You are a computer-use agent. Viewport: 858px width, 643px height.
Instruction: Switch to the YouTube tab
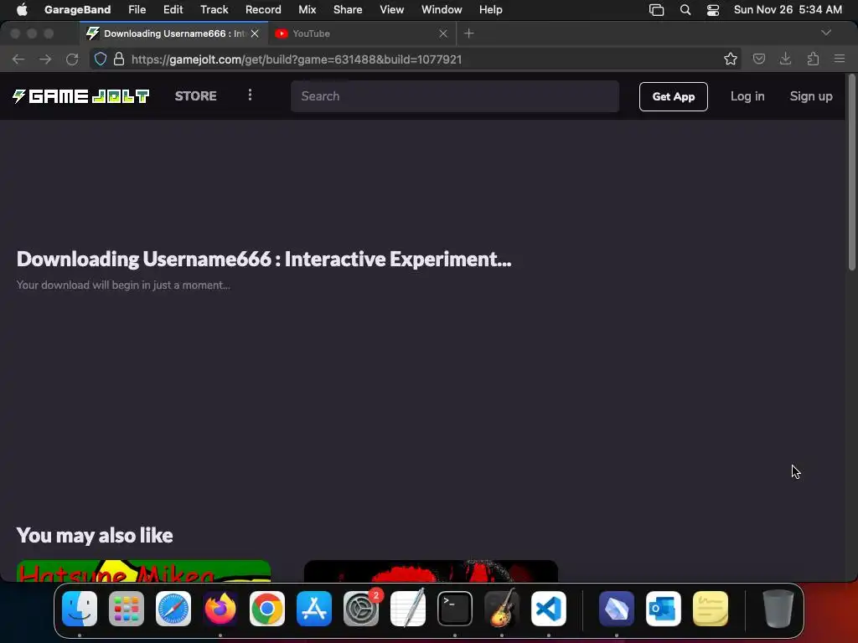[x=361, y=33]
